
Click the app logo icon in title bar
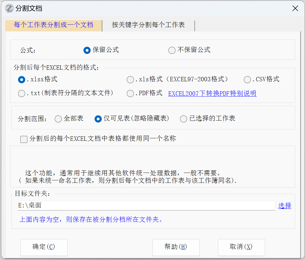(9, 8)
